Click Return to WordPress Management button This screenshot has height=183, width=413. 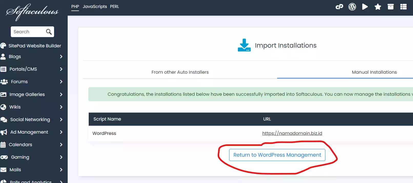277,155
